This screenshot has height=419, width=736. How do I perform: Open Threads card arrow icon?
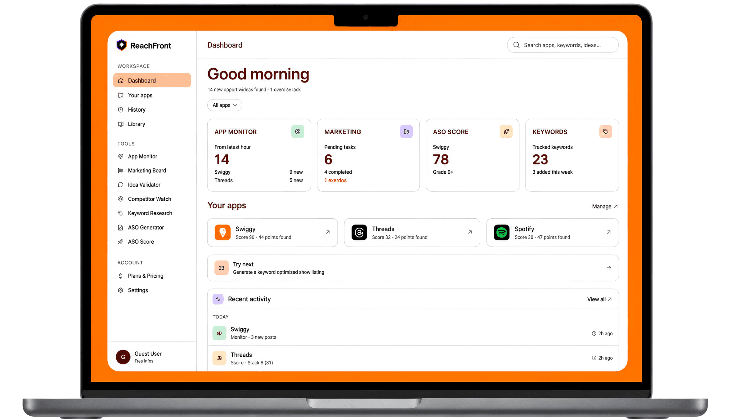coord(470,232)
